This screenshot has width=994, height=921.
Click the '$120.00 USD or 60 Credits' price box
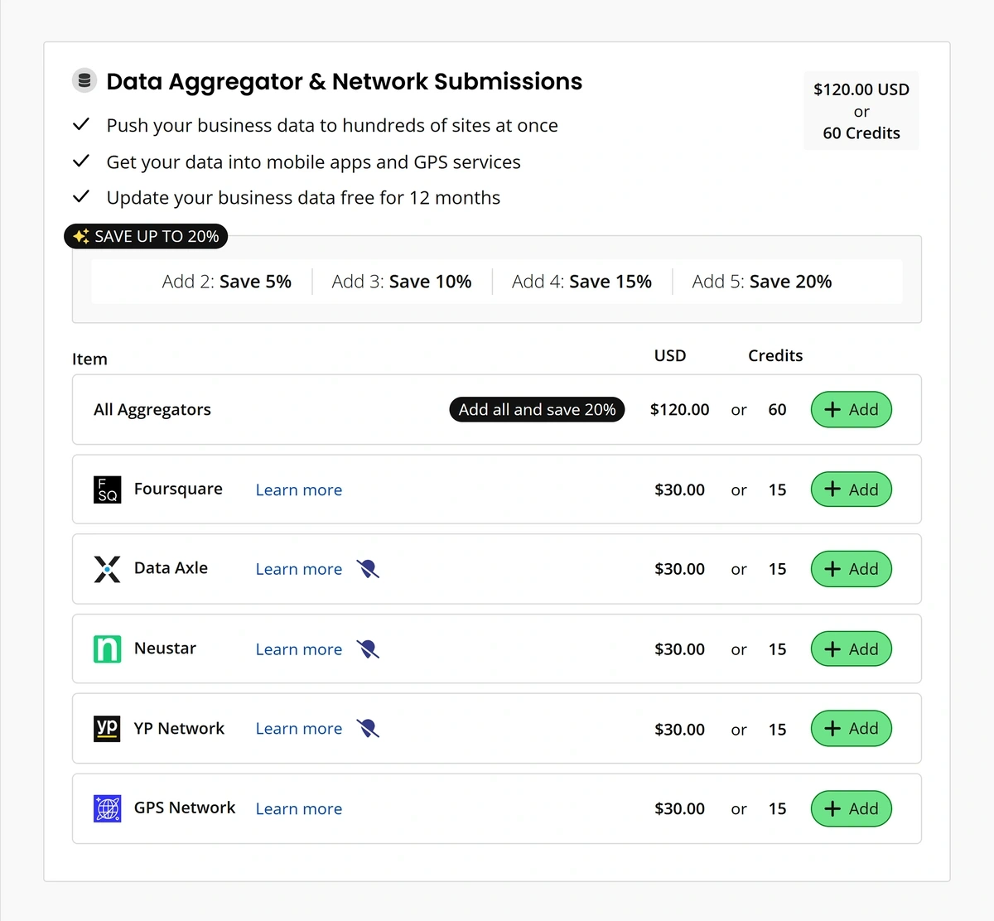[x=861, y=111]
